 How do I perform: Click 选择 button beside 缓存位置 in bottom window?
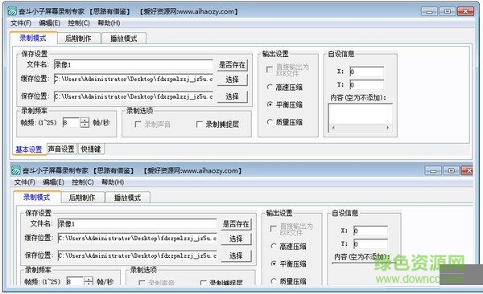tap(236, 239)
